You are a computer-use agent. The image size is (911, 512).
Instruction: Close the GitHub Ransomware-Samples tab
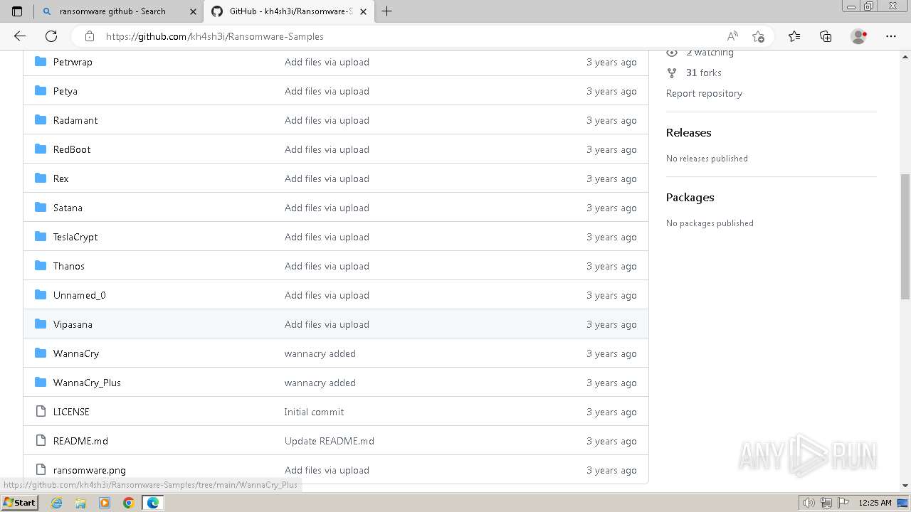point(364,11)
